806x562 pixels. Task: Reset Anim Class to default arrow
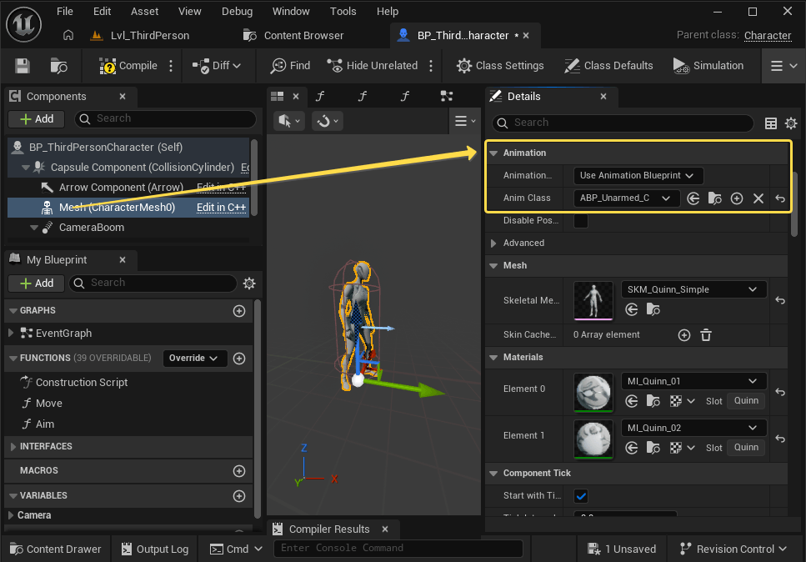point(780,198)
